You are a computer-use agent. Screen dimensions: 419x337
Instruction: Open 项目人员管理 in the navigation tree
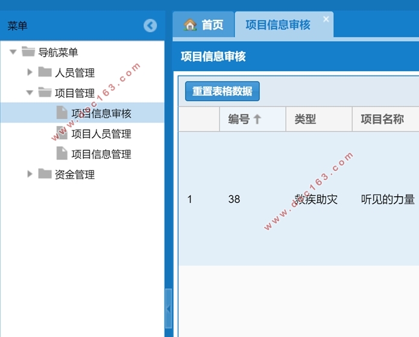(x=101, y=133)
